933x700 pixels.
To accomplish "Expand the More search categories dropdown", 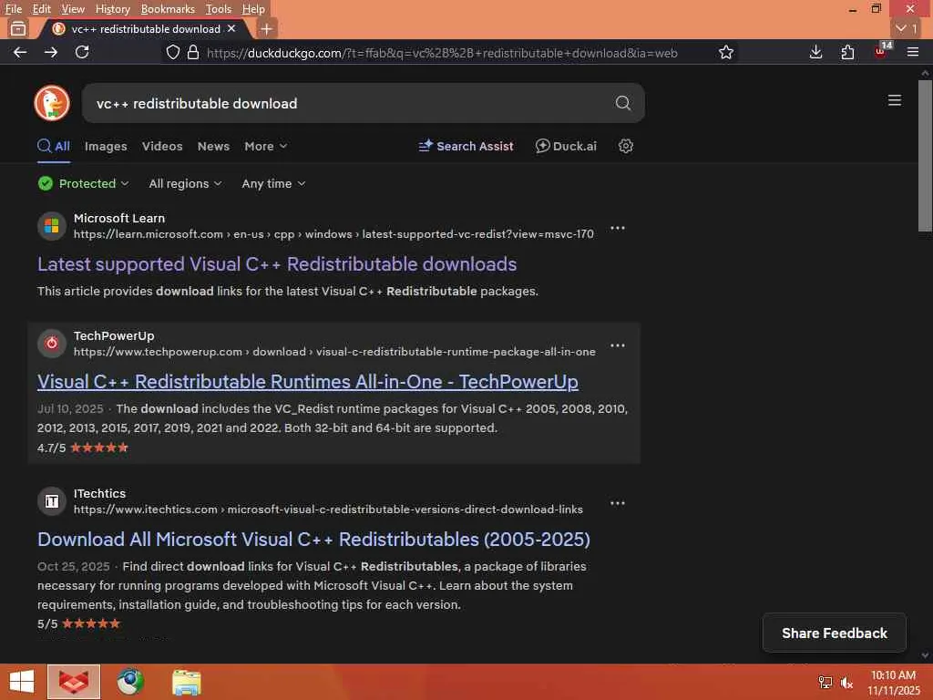I will (265, 146).
